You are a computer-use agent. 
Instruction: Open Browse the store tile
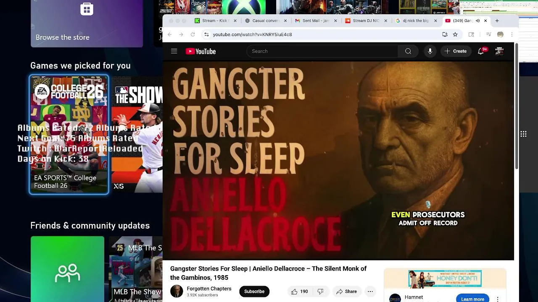pos(87,23)
